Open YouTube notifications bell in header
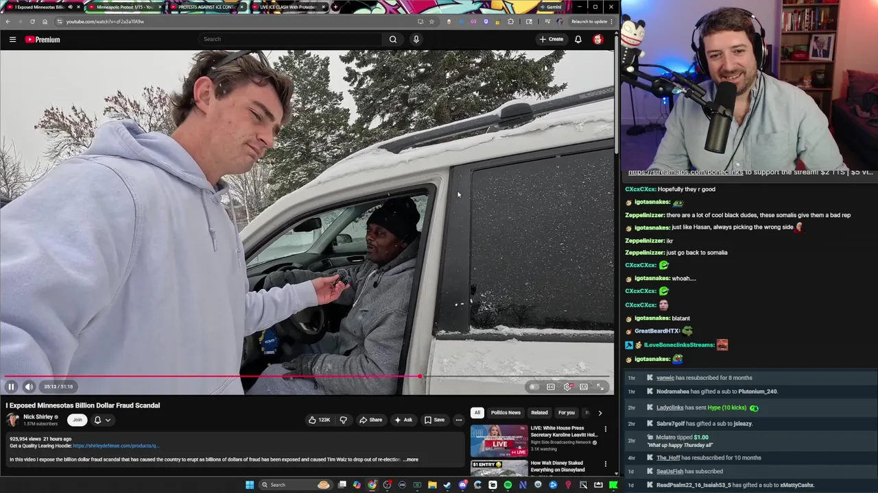 pyautogui.click(x=578, y=39)
